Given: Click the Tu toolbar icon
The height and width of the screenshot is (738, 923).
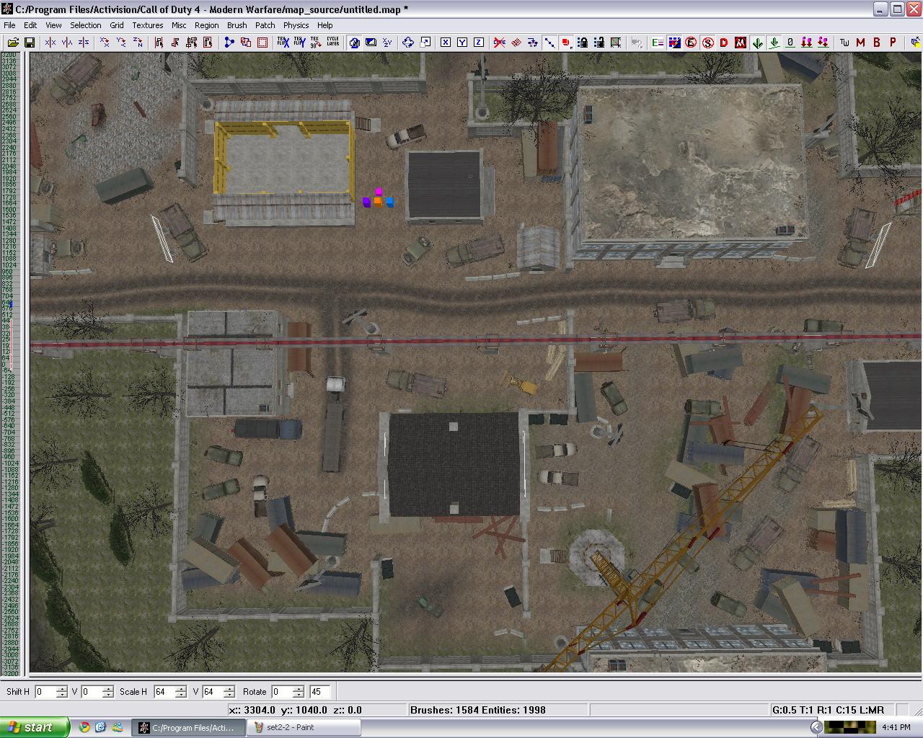Looking at the screenshot, I should coord(844,43).
